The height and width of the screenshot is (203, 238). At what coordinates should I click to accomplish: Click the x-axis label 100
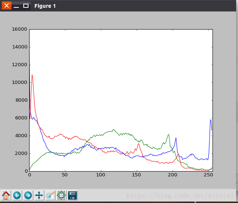[x=101, y=175]
